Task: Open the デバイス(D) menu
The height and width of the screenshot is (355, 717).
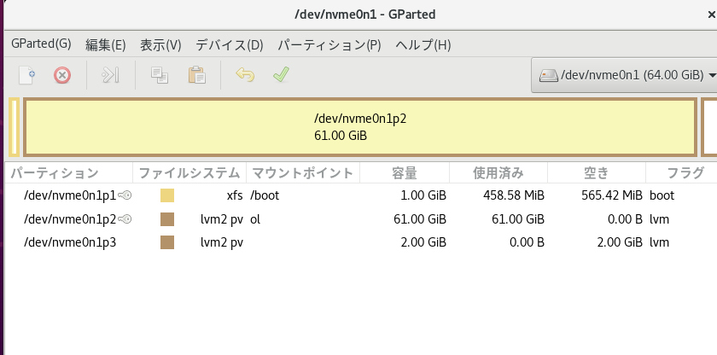Action: [x=229, y=44]
